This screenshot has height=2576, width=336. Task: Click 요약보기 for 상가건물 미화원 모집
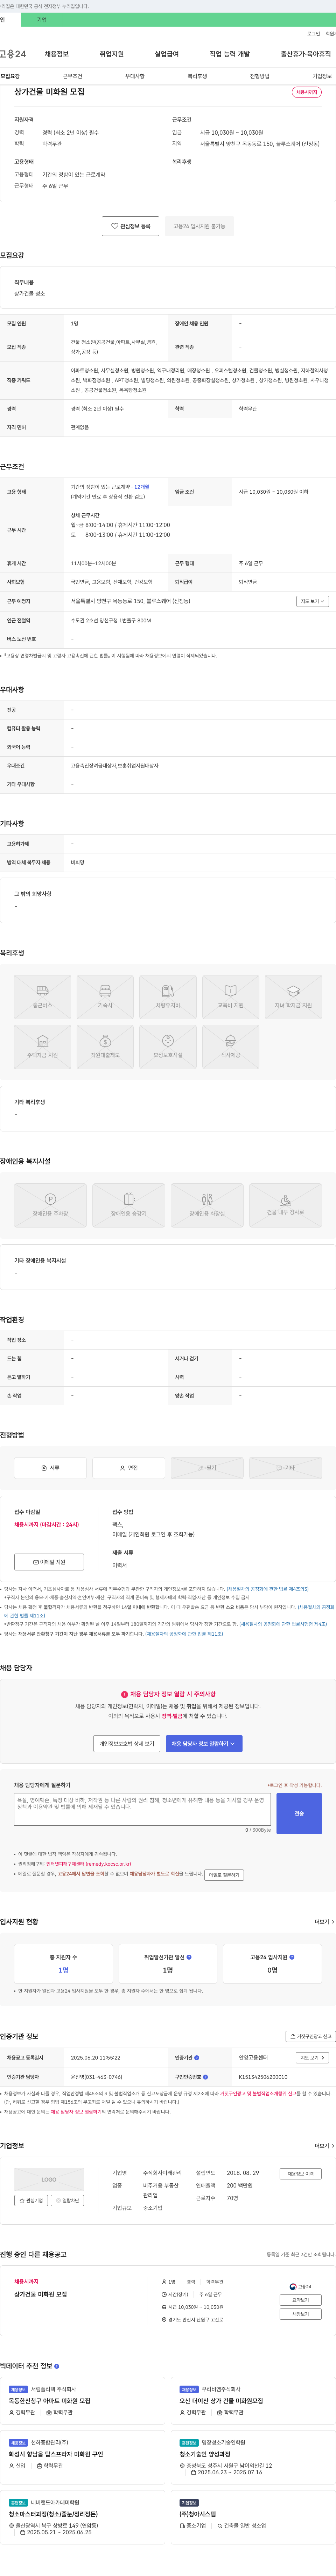pos(300,2300)
